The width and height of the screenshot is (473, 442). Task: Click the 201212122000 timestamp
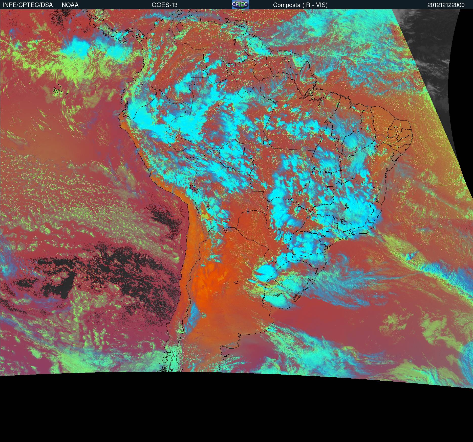tap(446, 5)
